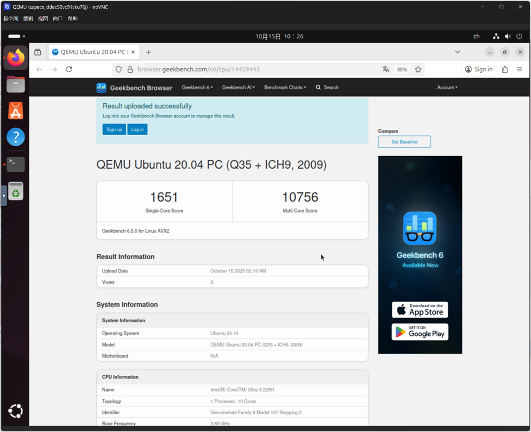Launch Ubuntu Software from the dock
This screenshot has width=531, height=432.
(16, 110)
